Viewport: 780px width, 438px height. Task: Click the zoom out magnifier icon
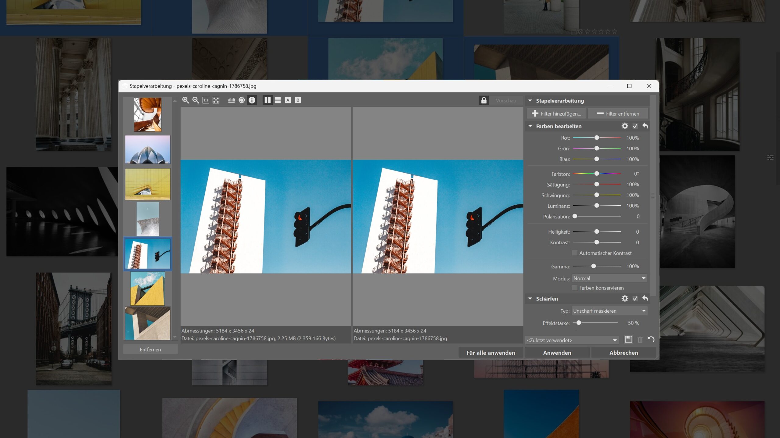[195, 100]
